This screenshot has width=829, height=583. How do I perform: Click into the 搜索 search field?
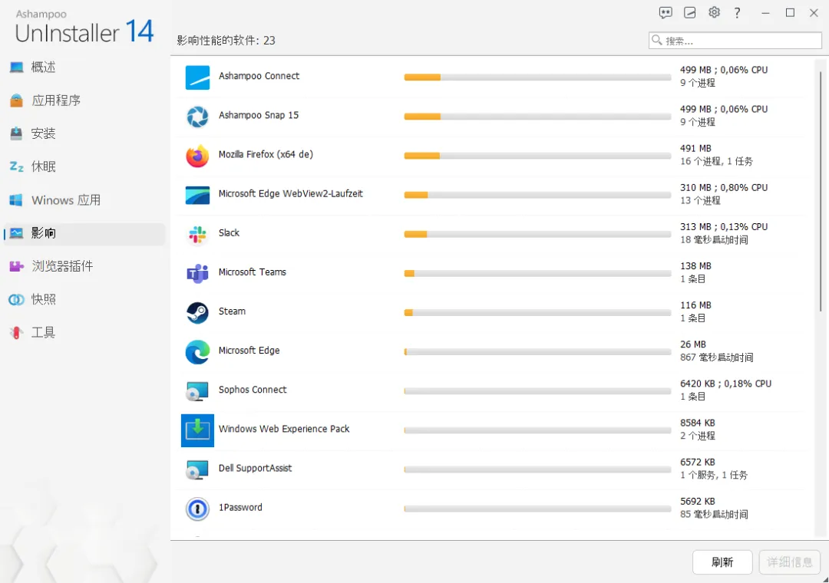pyautogui.click(x=735, y=41)
